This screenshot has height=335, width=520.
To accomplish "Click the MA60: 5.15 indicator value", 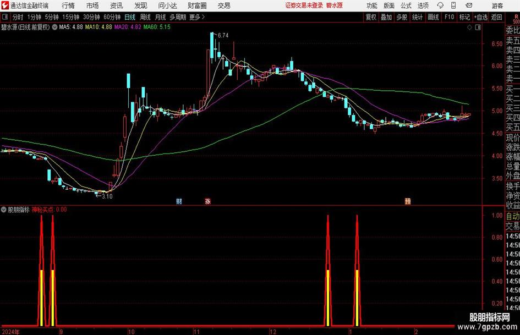I will [157, 27].
